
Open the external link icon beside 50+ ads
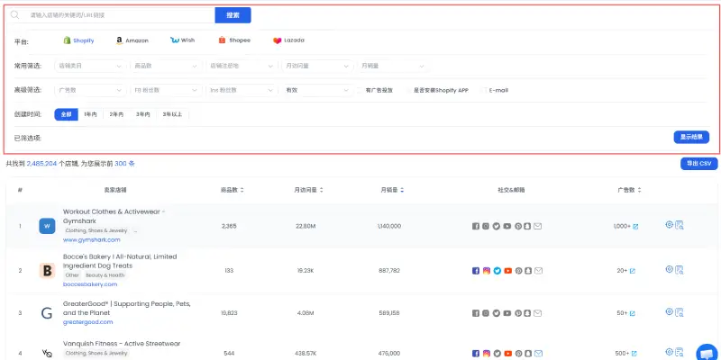coord(633,313)
